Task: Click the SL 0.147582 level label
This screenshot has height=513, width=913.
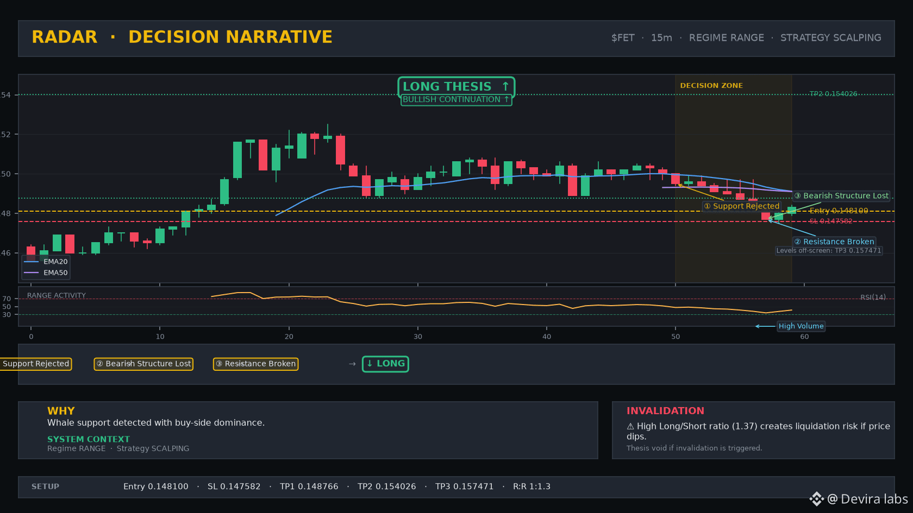Action: pyautogui.click(x=831, y=221)
